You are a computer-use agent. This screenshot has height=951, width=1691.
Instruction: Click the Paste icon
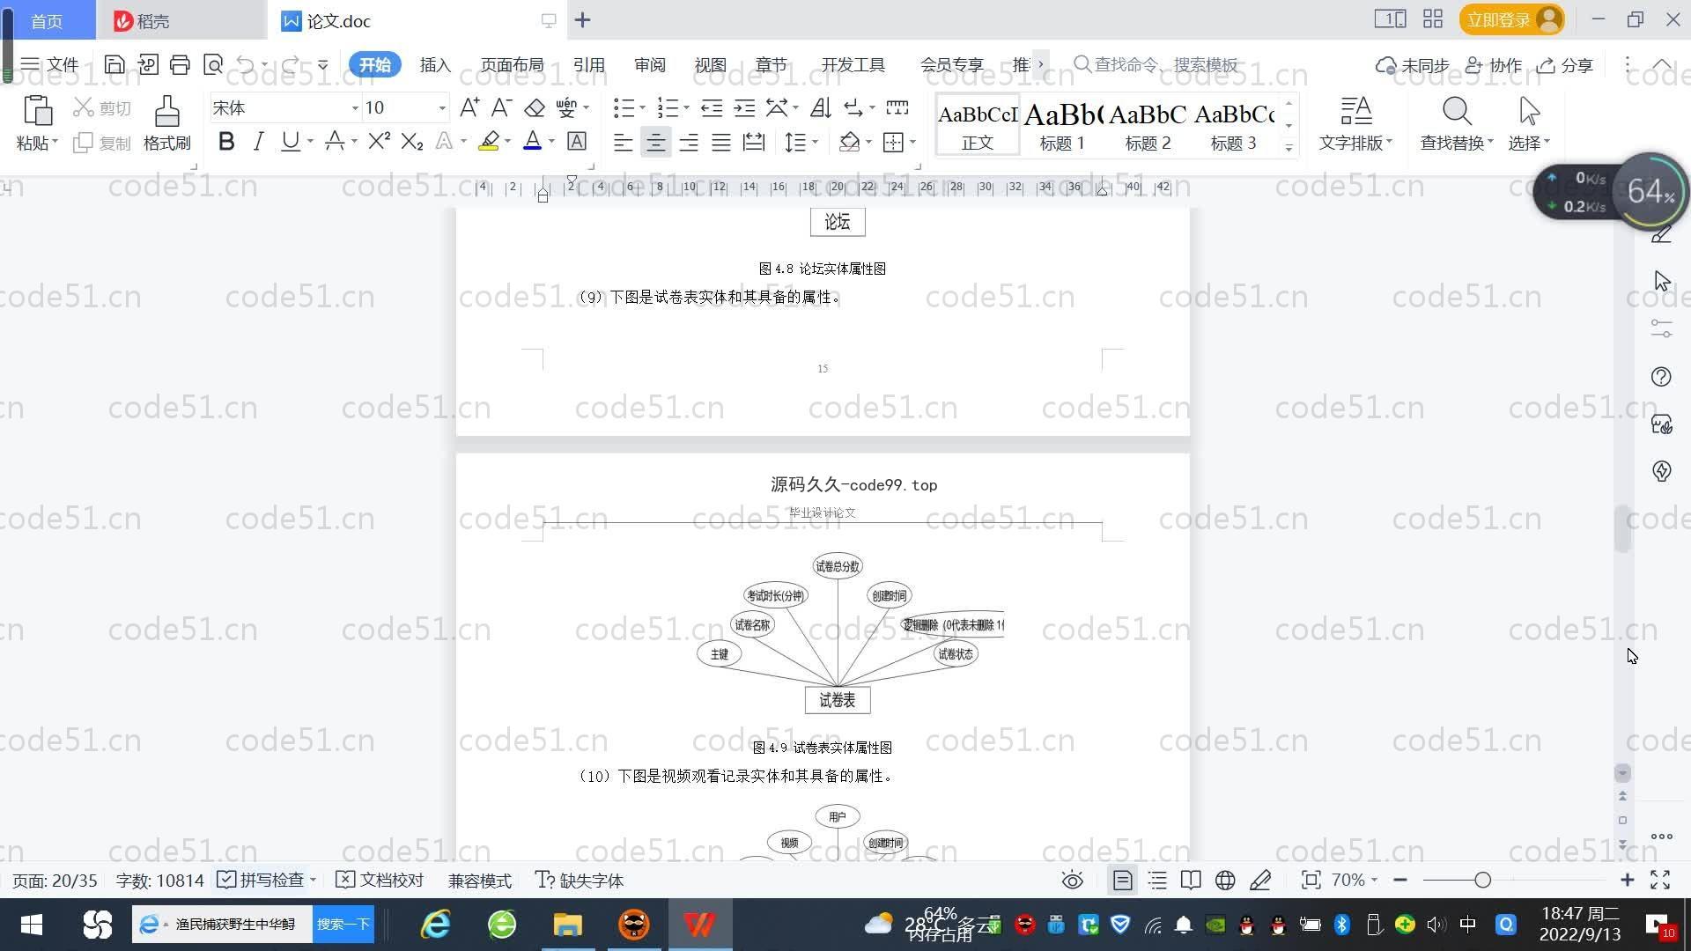point(37,111)
